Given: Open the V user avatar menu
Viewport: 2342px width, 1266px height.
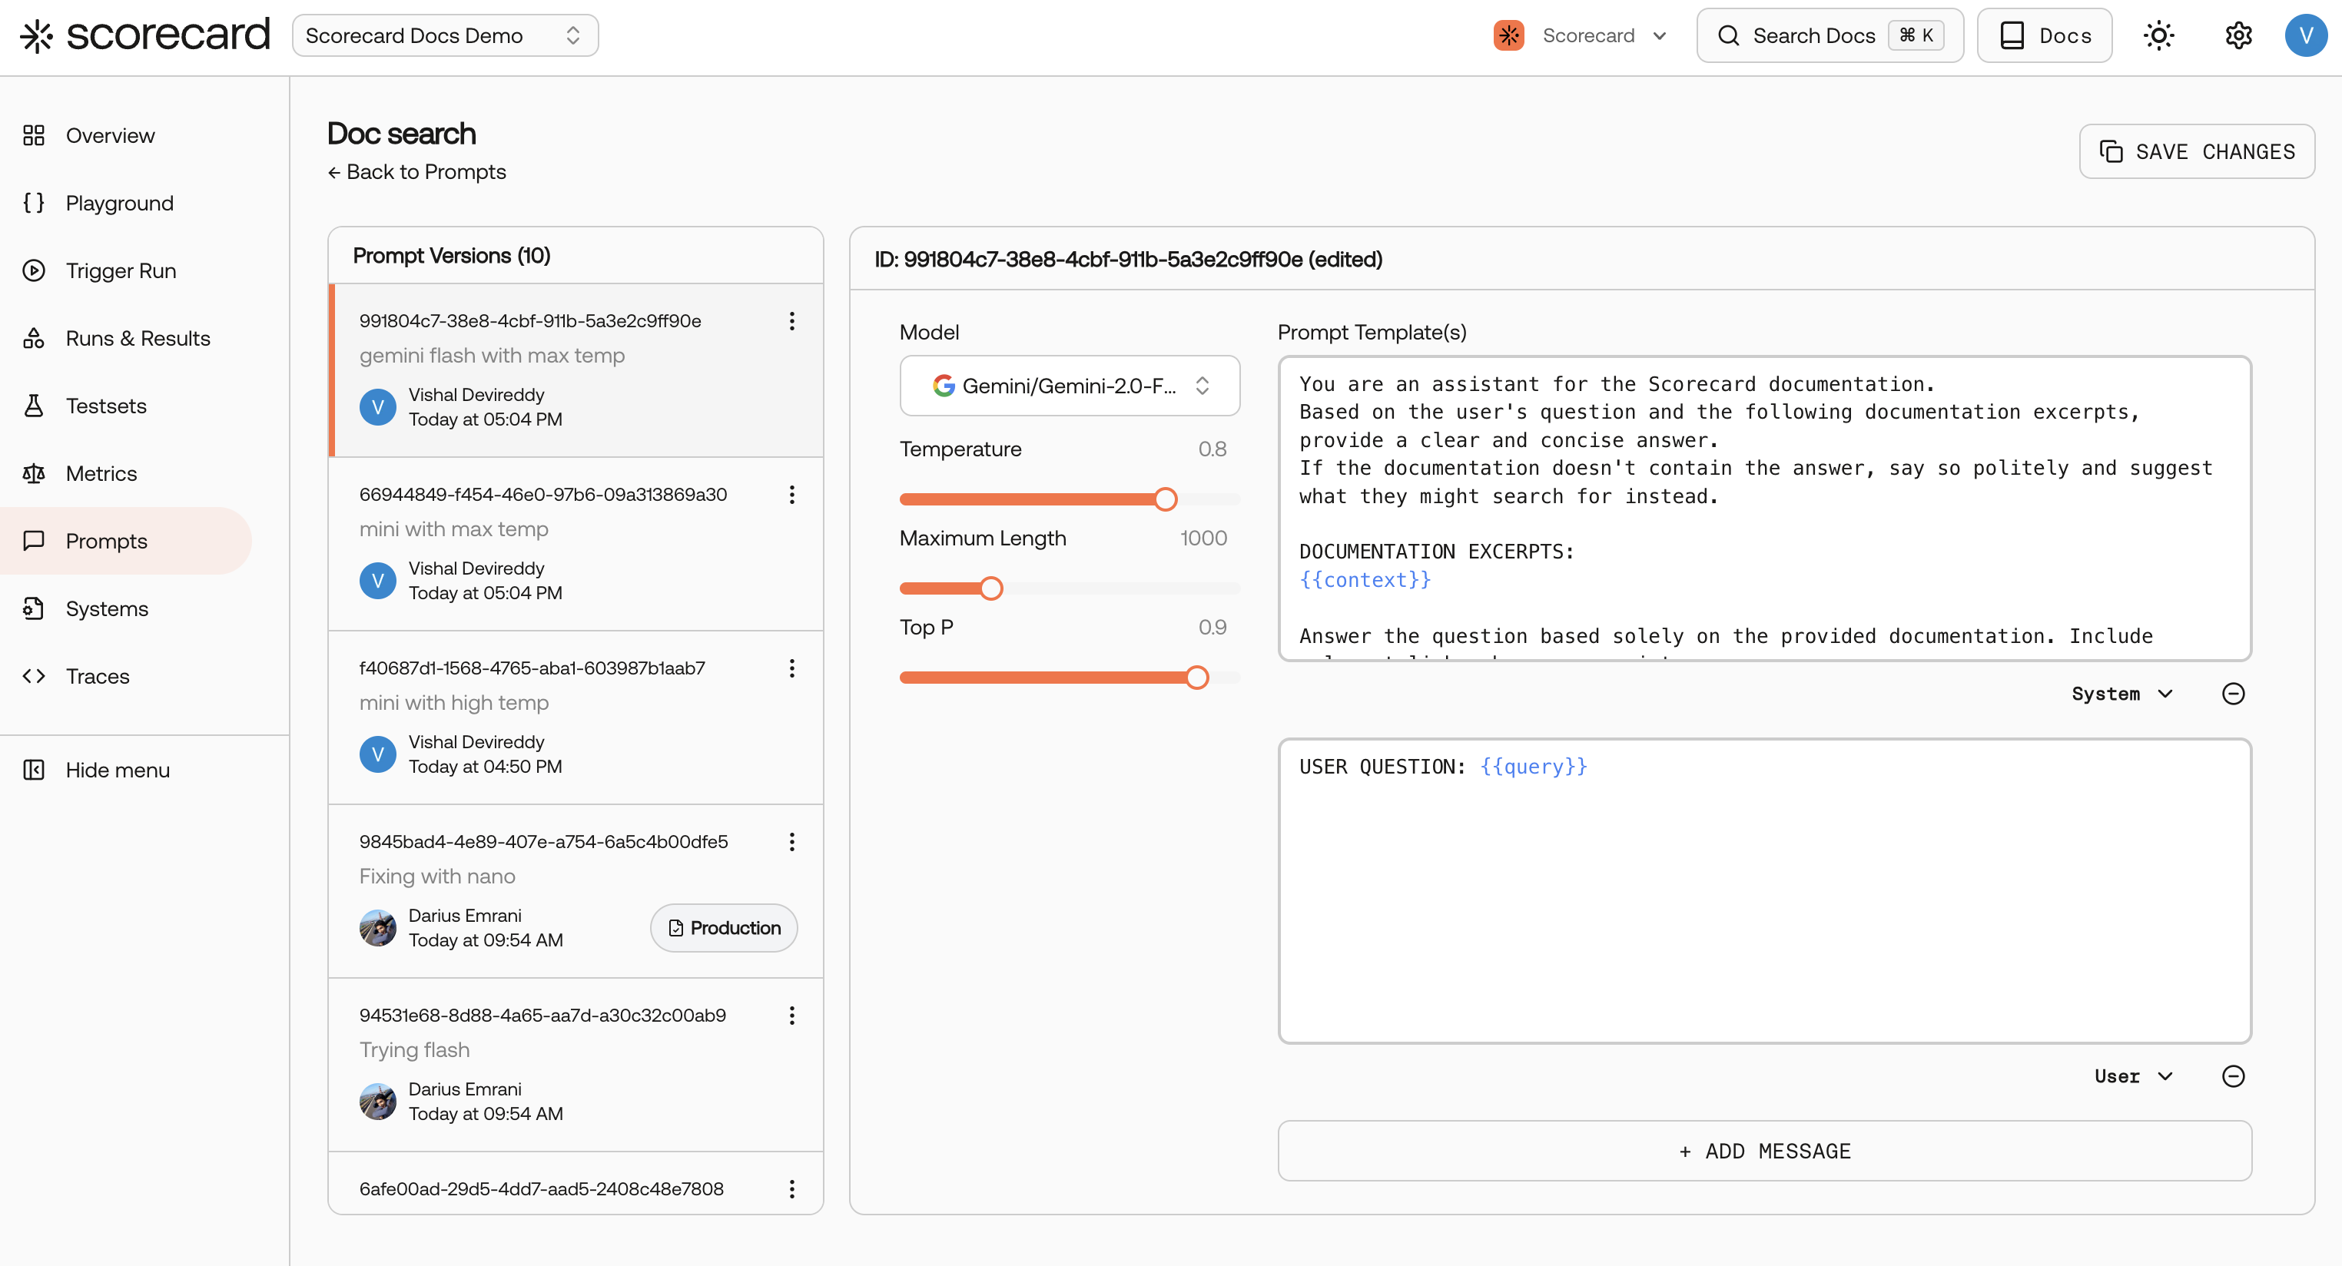Looking at the screenshot, I should click(x=2306, y=35).
